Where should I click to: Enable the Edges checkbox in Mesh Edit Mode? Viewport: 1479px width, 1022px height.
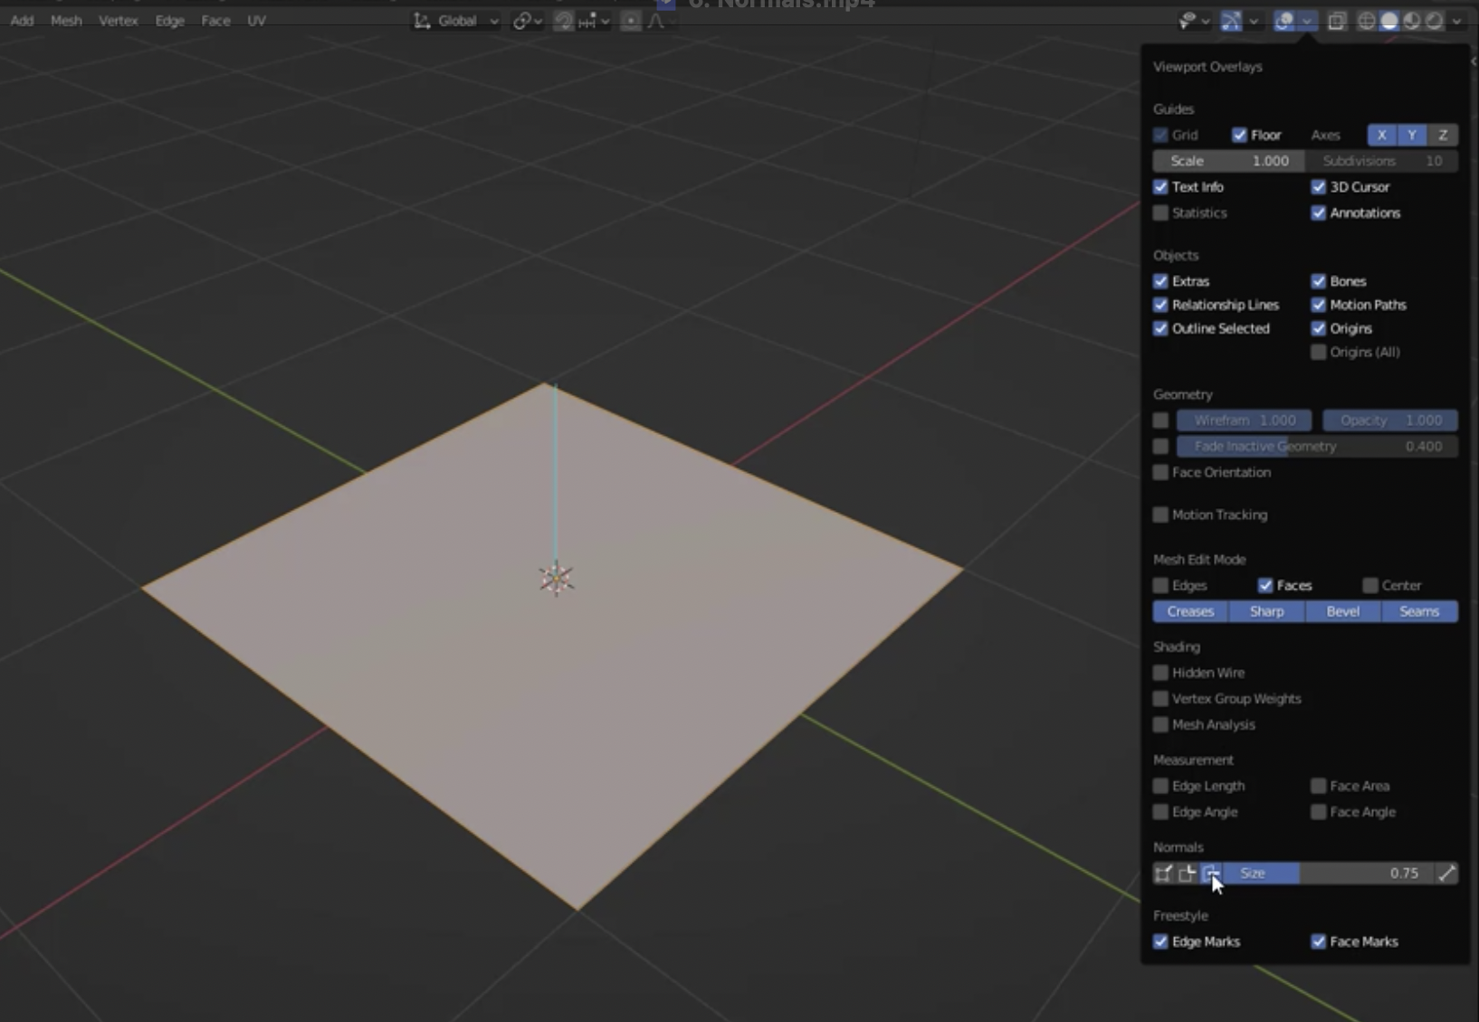point(1160,585)
